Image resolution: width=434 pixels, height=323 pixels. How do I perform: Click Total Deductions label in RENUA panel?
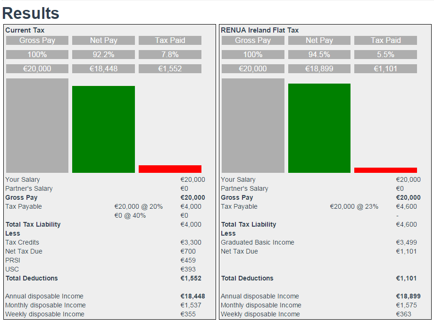point(247,279)
